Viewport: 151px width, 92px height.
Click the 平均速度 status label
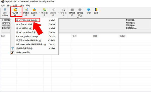130,25
